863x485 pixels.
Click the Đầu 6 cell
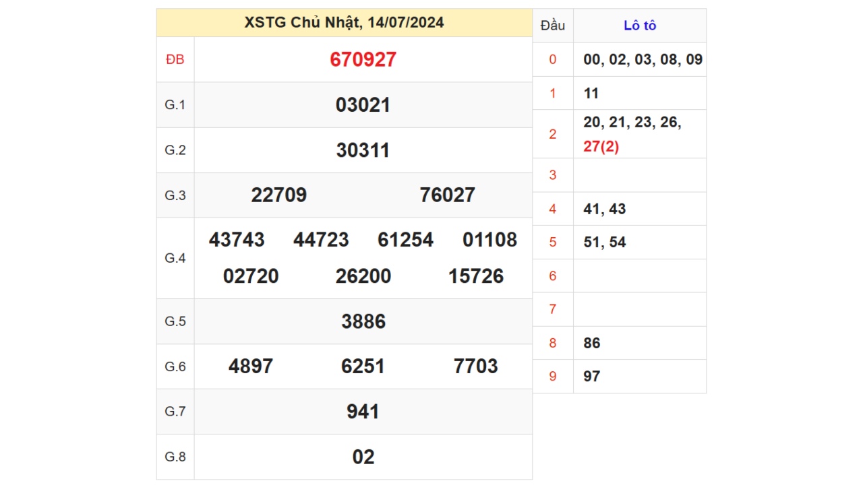pyautogui.click(x=553, y=276)
